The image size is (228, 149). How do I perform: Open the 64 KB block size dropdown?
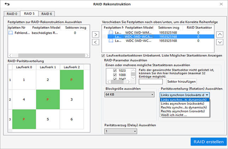click(x=130, y=94)
